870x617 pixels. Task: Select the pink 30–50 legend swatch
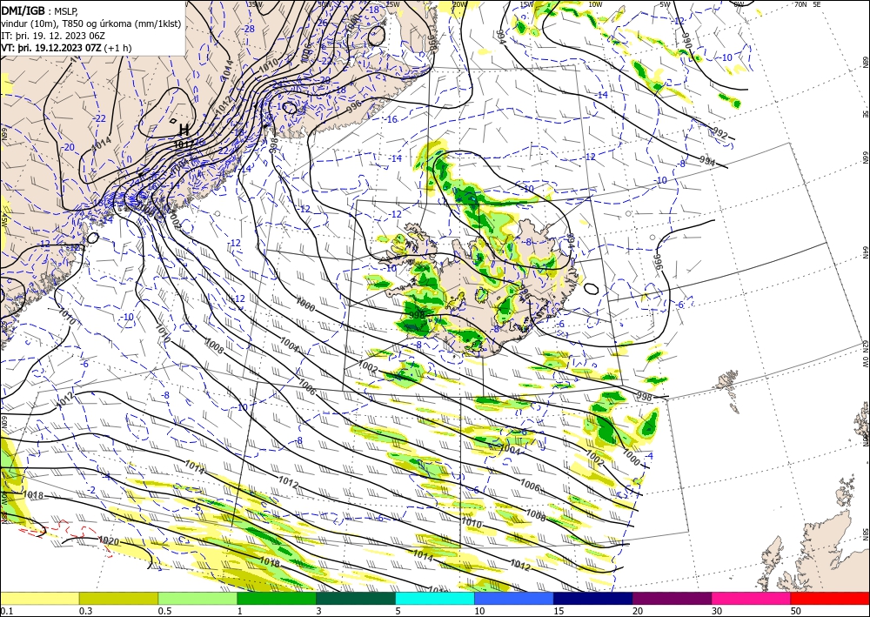[752, 598]
